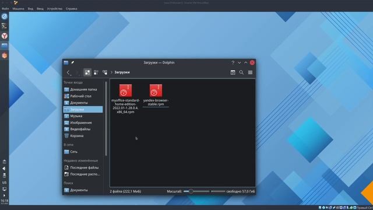Click yandex-browser-stable.rpm file name label
The height and width of the screenshot is (210, 373).
[x=156, y=103]
